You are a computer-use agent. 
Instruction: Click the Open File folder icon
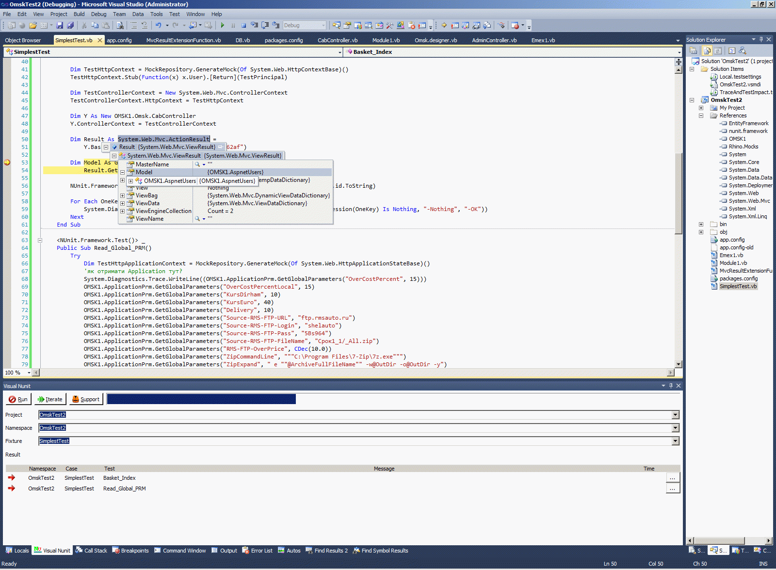point(33,25)
